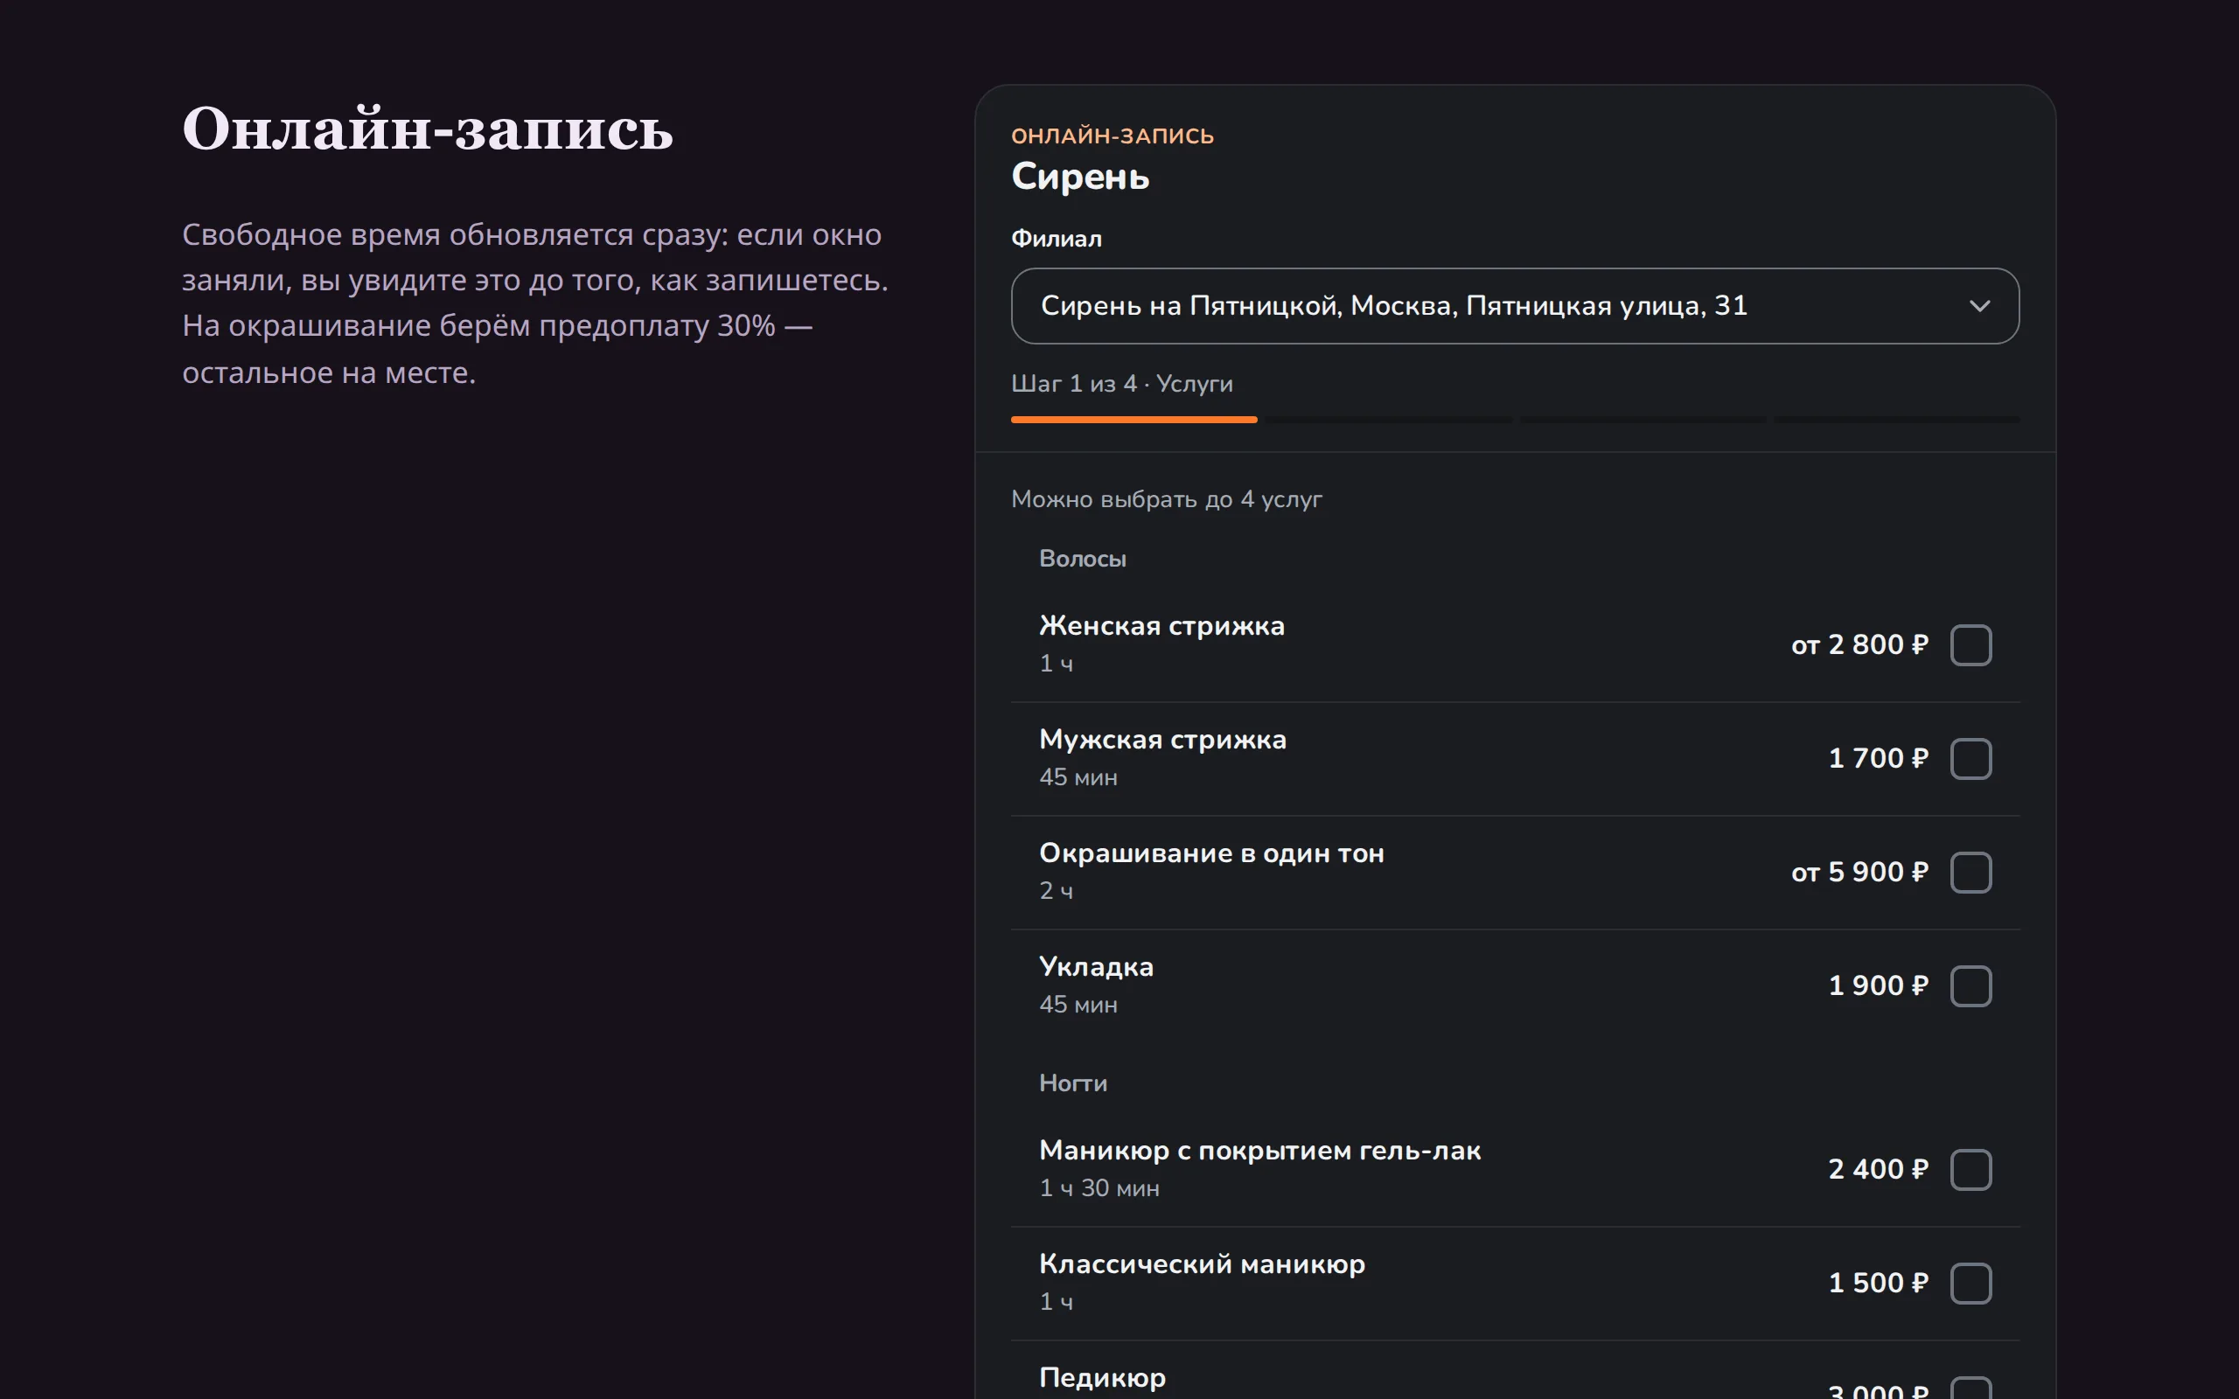Click the Ногти category heading
2239x1399 pixels.
[x=1073, y=1083]
